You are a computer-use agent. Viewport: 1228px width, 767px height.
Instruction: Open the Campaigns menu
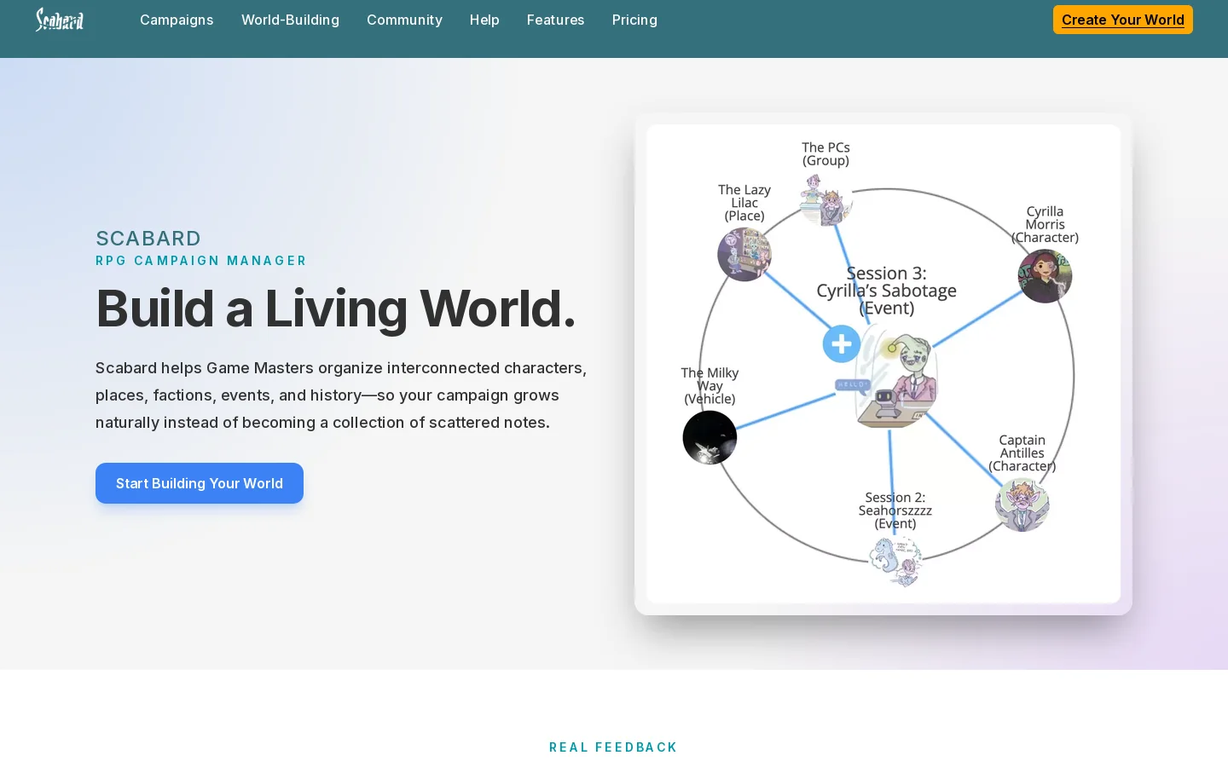pyautogui.click(x=177, y=20)
